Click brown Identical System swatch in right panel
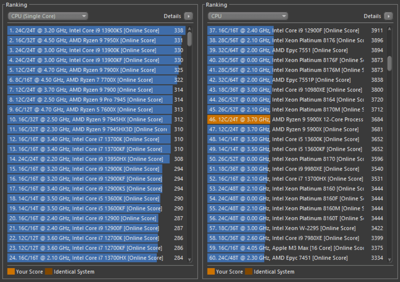Image resolution: width=400 pixels, height=282 pixels. click(248, 272)
